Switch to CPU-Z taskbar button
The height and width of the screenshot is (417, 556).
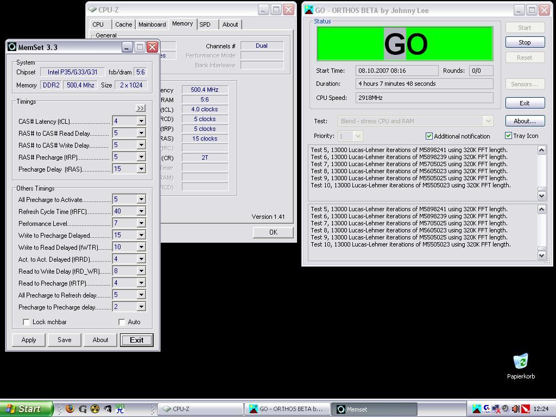pyautogui.click(x=201, y=409)
